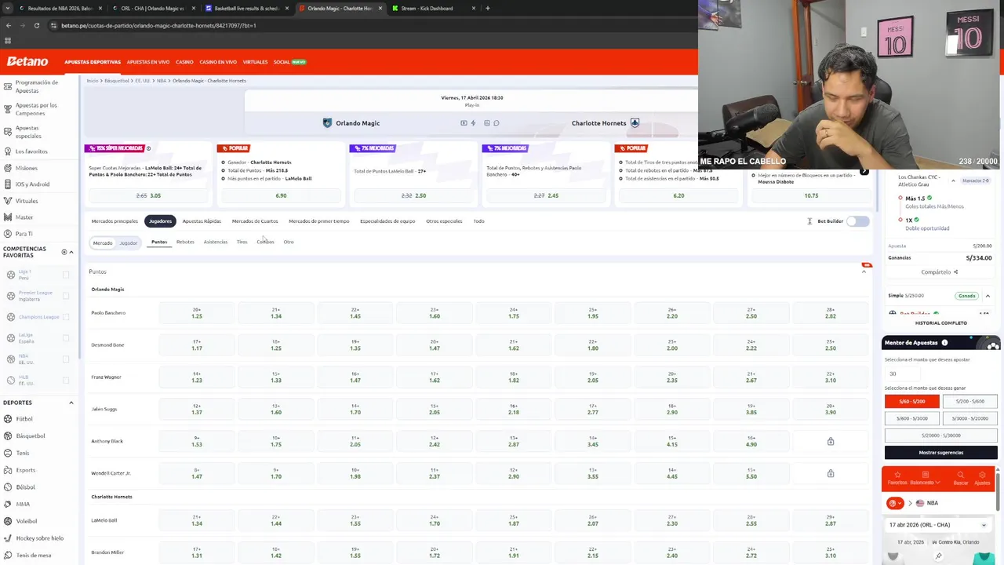Switch to Mercados principales tab

[x=115, y=221]
